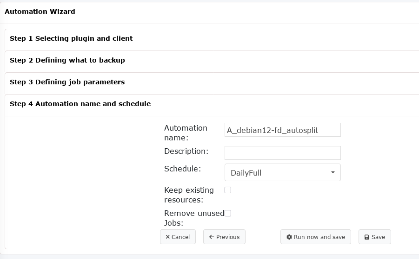The width and height of the screenshot is (419, 259).
Task: Expand Step 2 Defining what to backup
Action: [67, 60]
